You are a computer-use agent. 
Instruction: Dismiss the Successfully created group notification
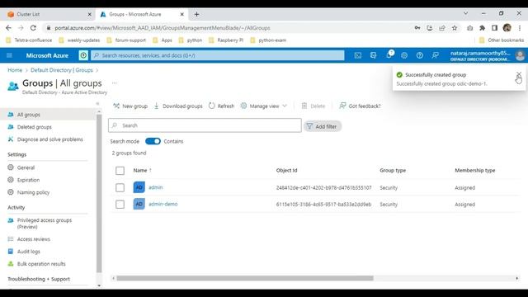pos(519,74)
